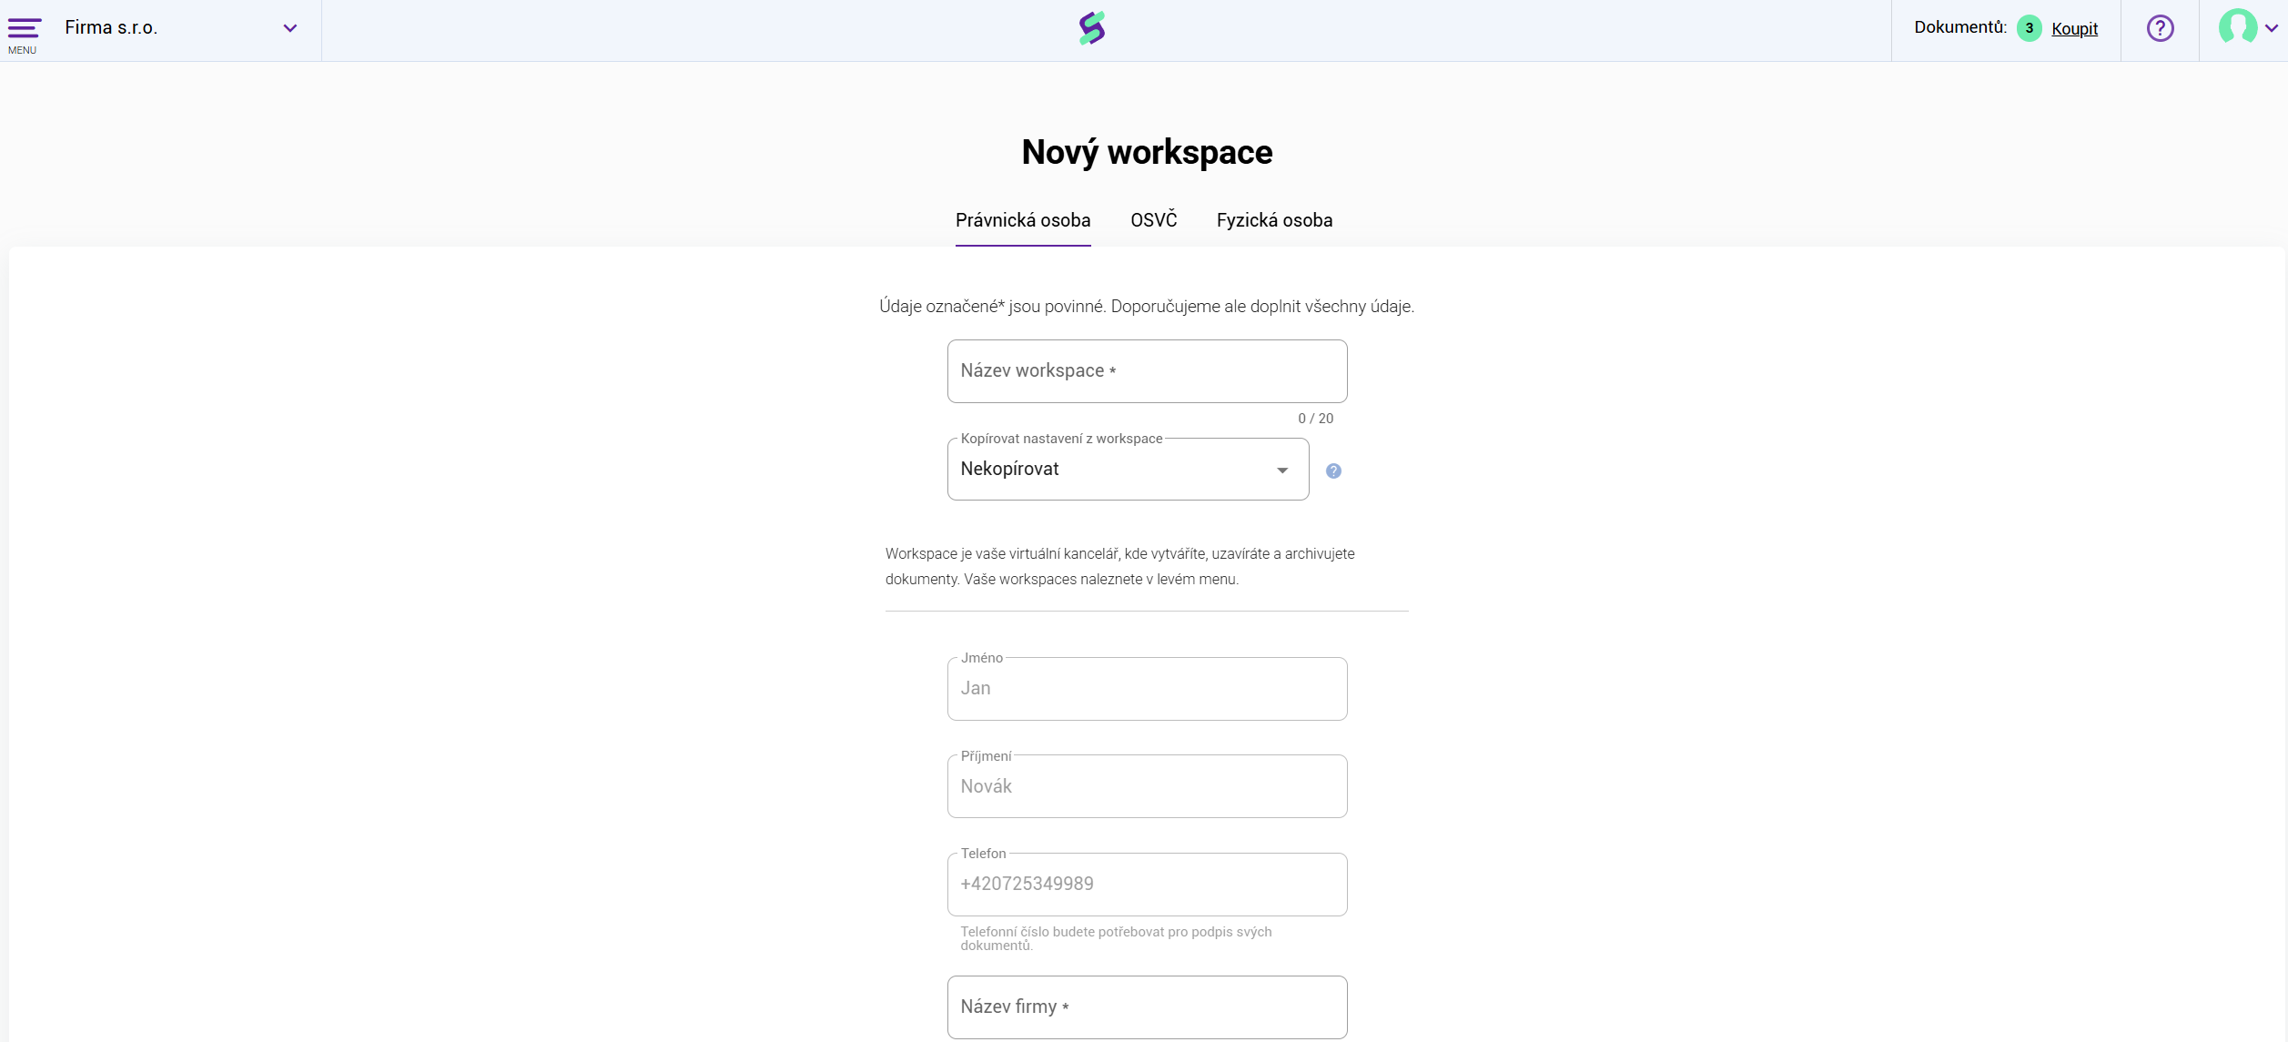Open the hamburger MENU icon
2288x1042 pixels.
click(x=24, y=30)
